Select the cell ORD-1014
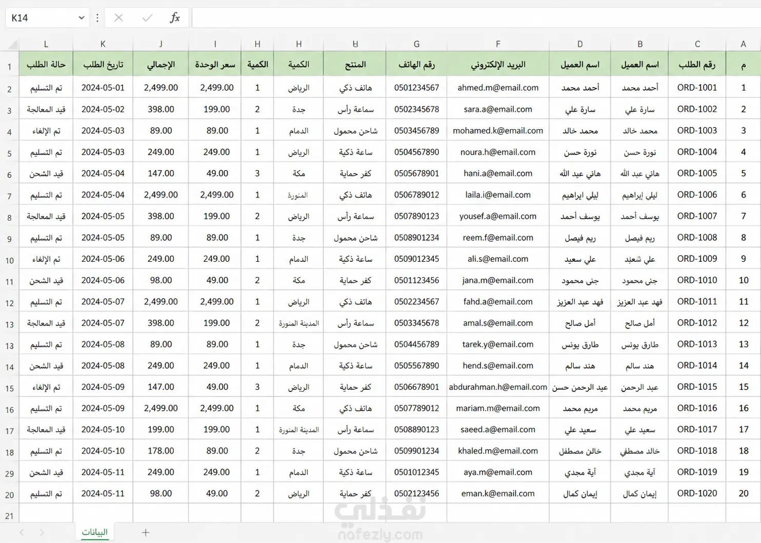 click(x=697, y=366)
